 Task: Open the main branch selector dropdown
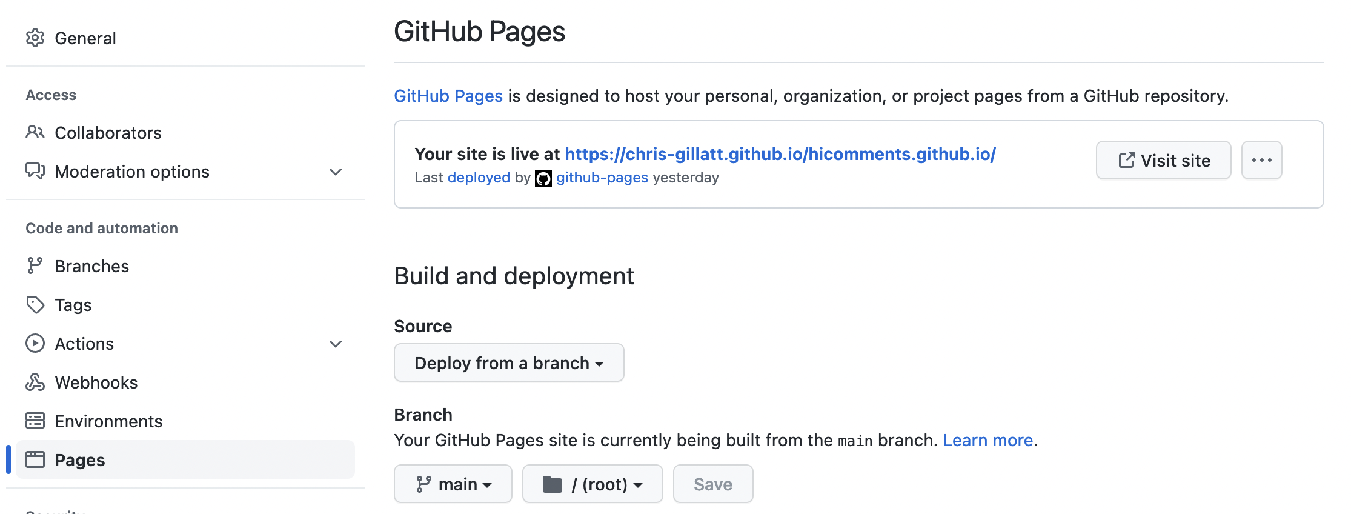tap(453, 484)
